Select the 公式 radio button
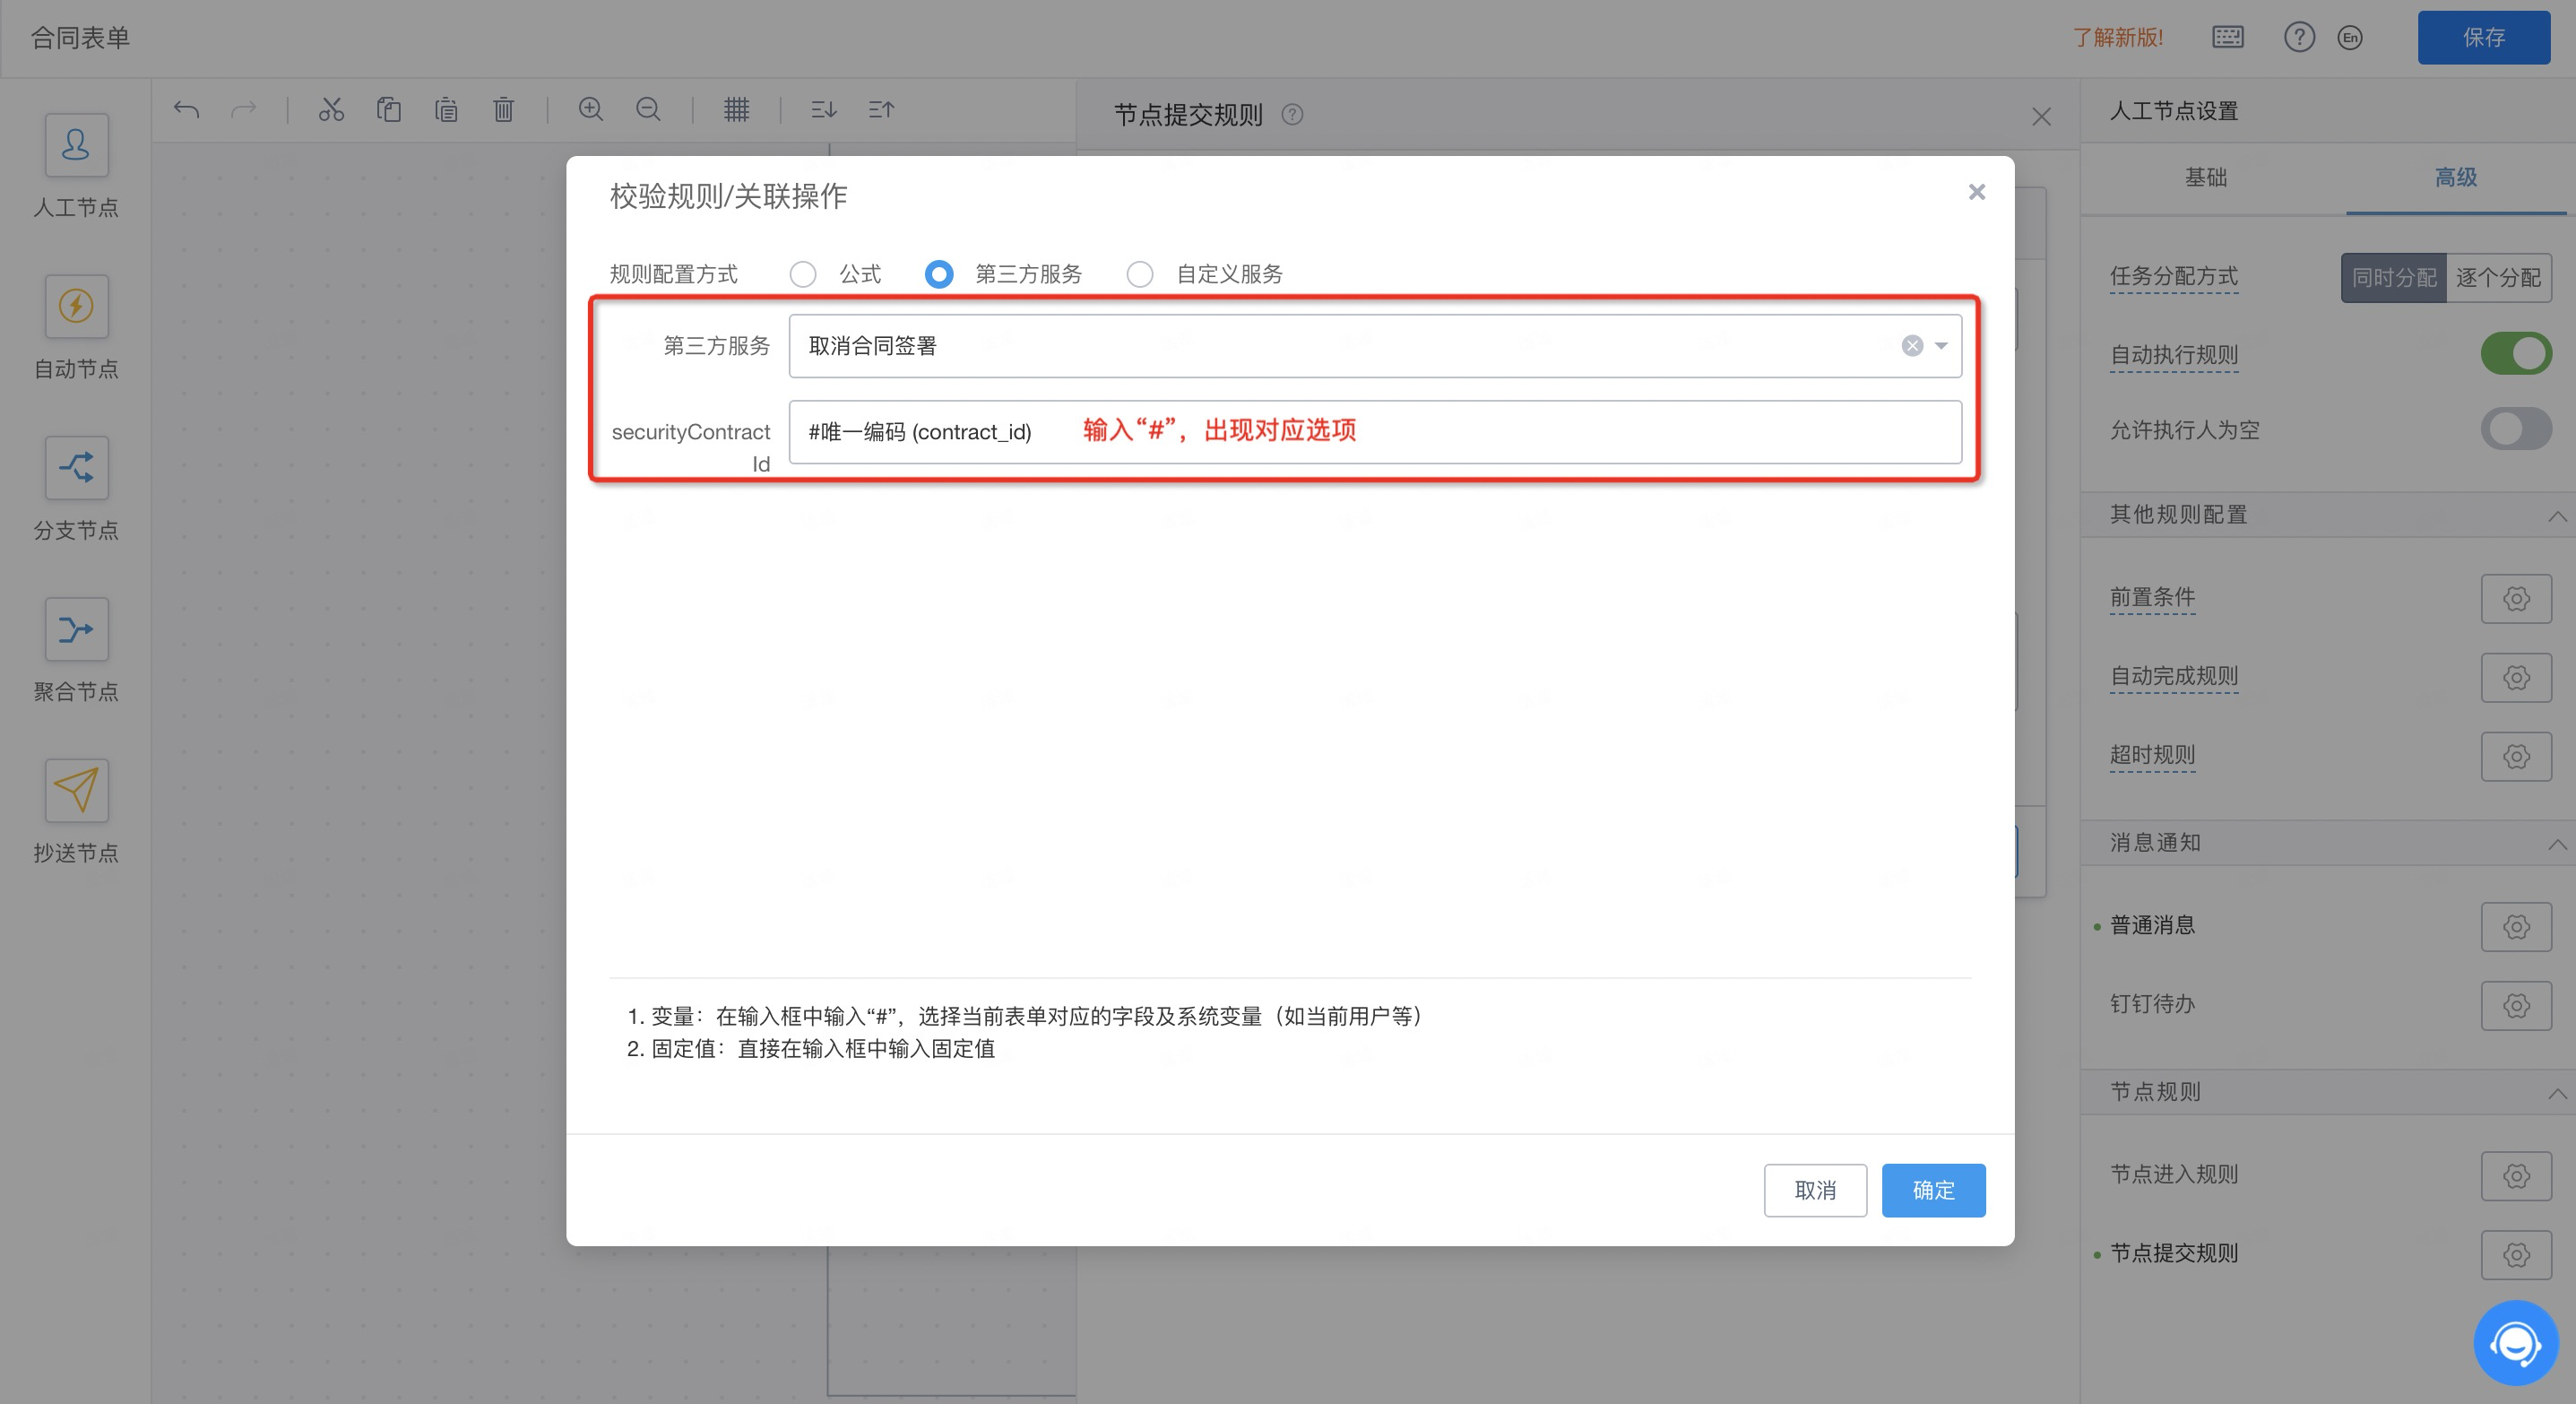This screenshot has width=2576, height=1404. [802, 274]
